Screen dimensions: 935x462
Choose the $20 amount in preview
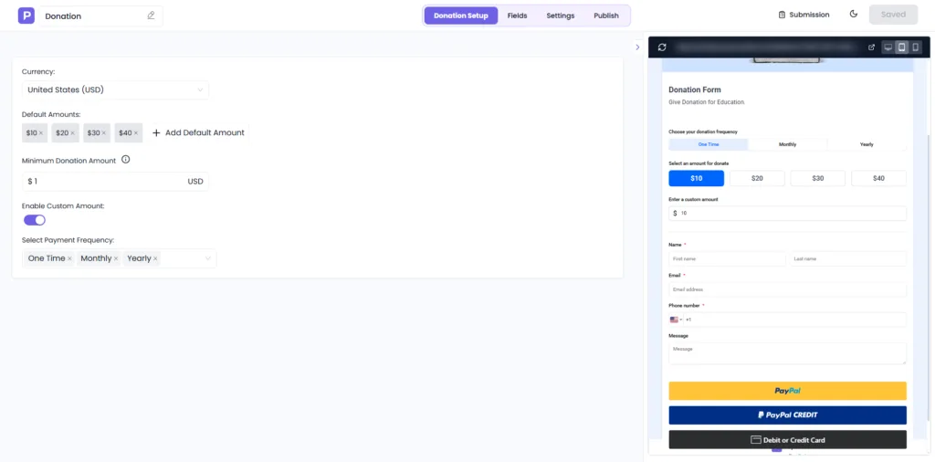(x=757, y=178)
